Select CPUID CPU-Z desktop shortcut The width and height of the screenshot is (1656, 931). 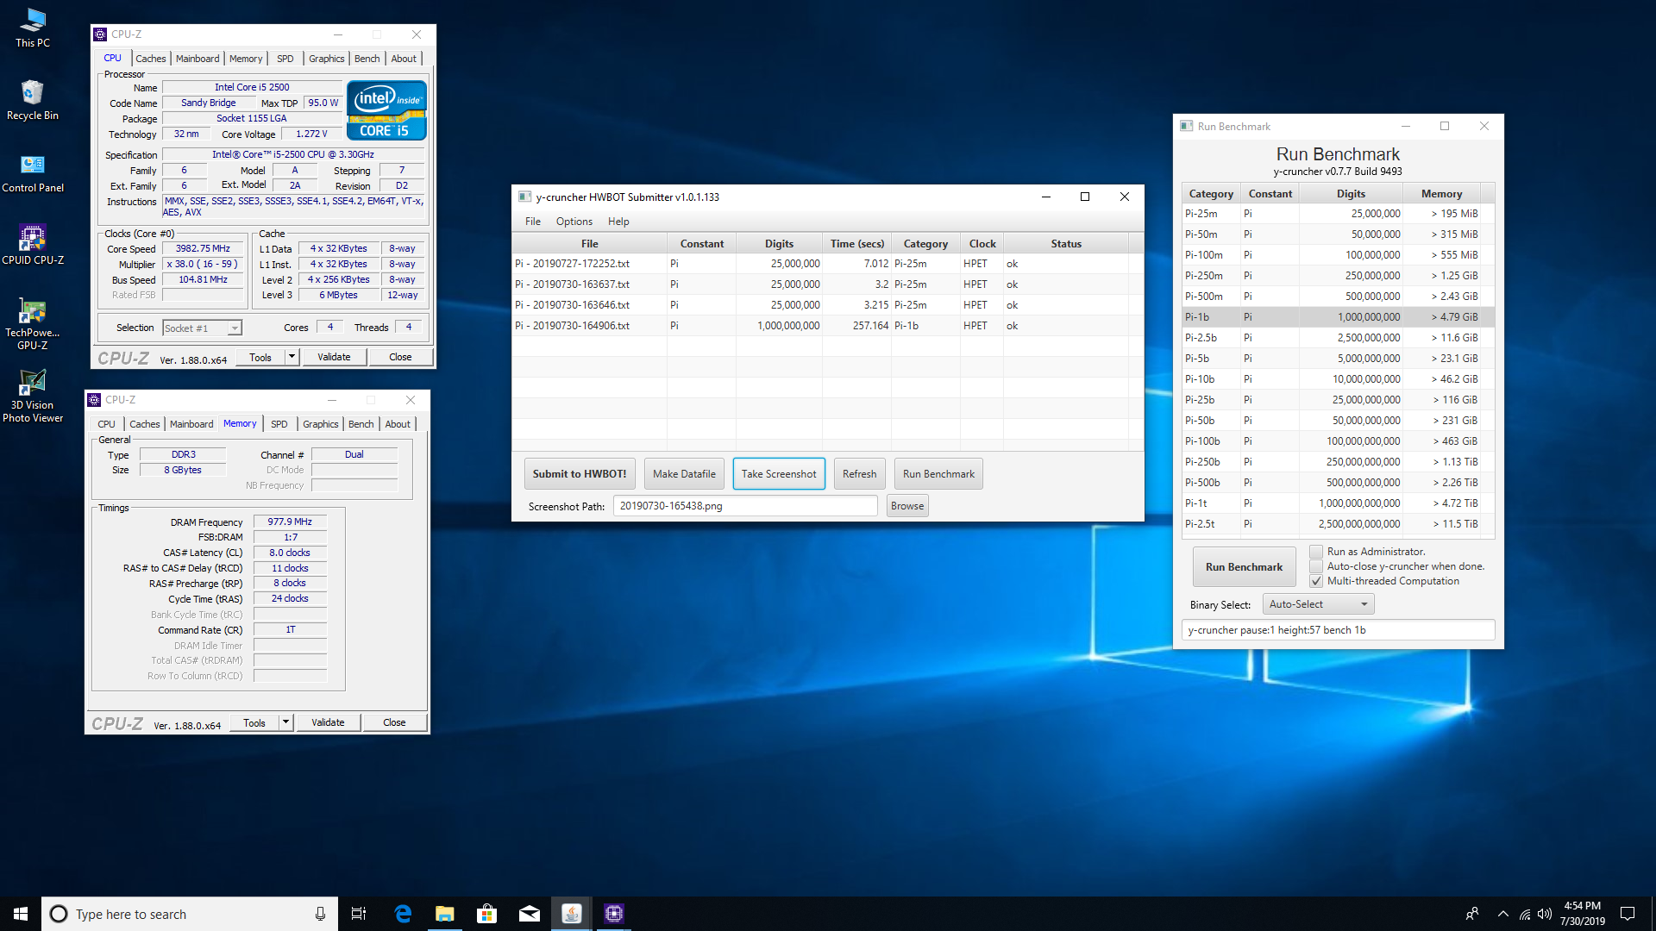[33, 245]
